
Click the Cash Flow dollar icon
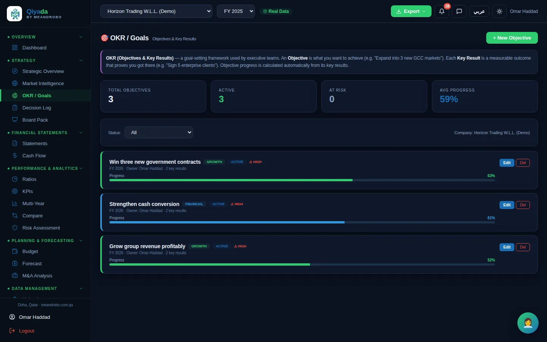coord(15,156)
